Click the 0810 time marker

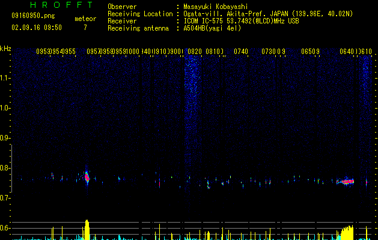pos(213,52)
